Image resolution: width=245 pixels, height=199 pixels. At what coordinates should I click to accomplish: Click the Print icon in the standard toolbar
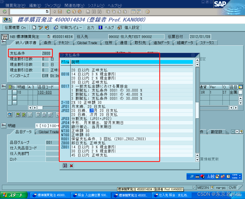pos(88,11)
